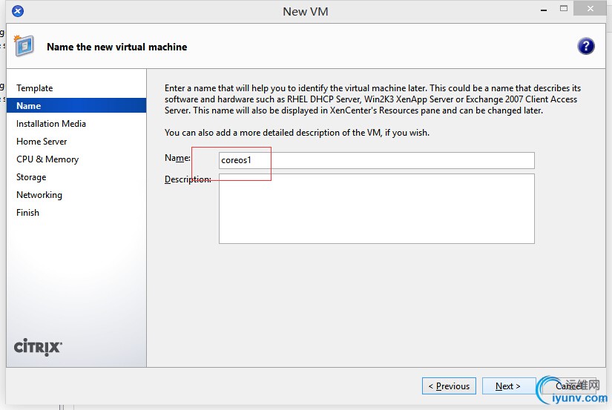Maximize the New VM window
The width and height of the screenshot is (612, 410).
(x=564, y=10)
